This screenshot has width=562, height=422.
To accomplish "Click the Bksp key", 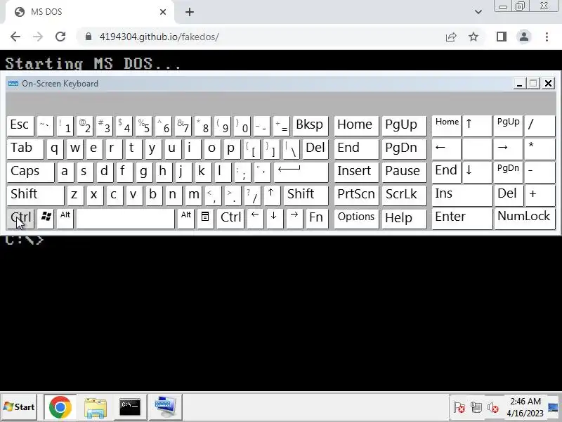I will [x=311, y=126].
